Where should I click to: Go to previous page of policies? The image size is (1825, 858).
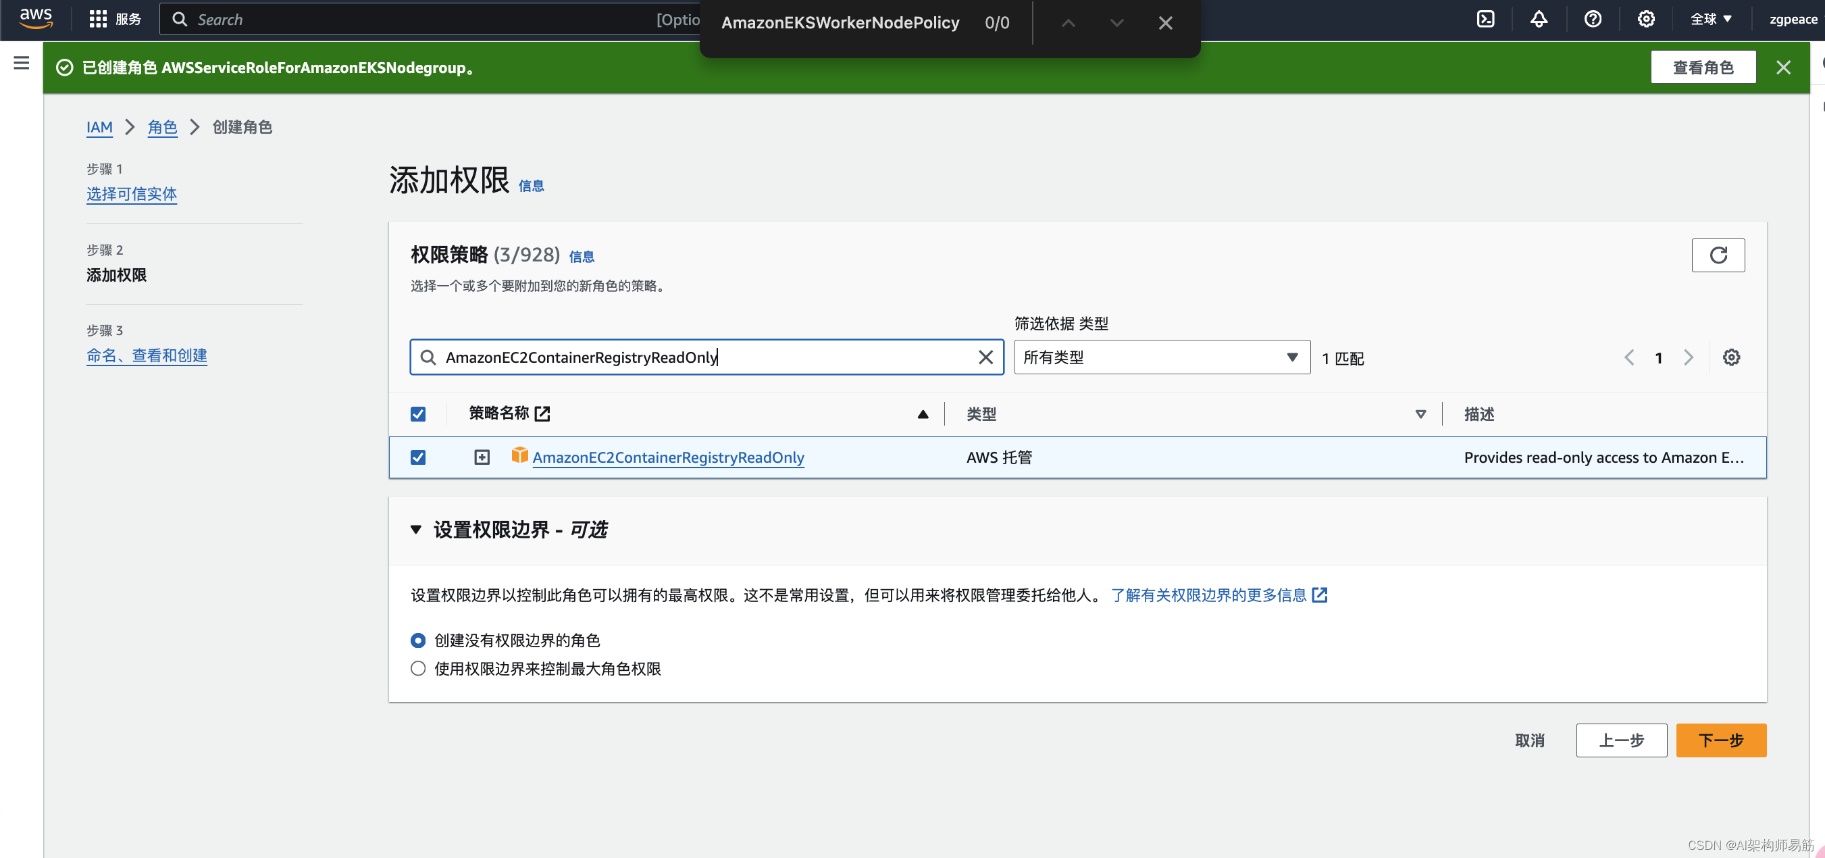click(1628, 358)
